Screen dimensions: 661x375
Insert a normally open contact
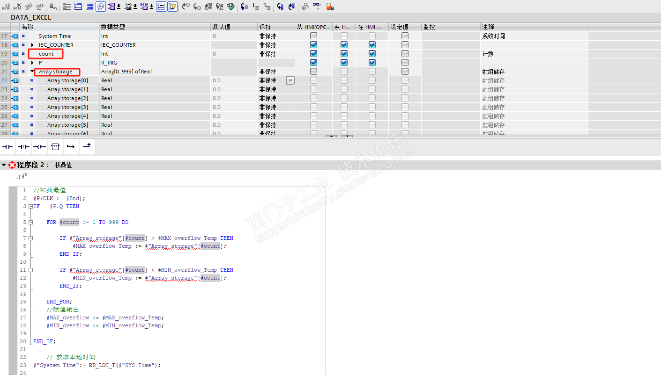7,147
